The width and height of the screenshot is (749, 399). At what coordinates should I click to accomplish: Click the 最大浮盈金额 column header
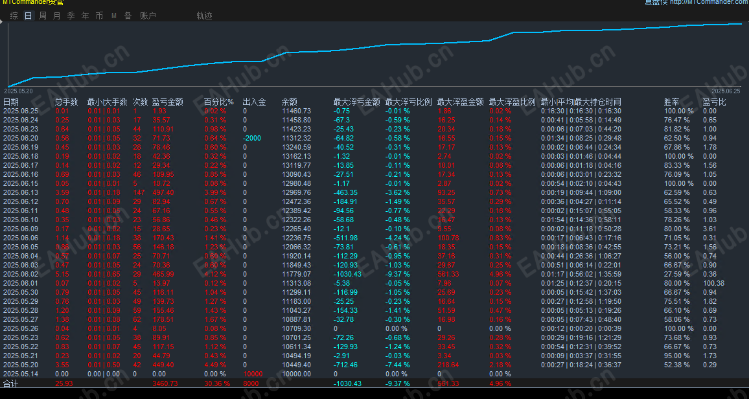pos(461,102)
